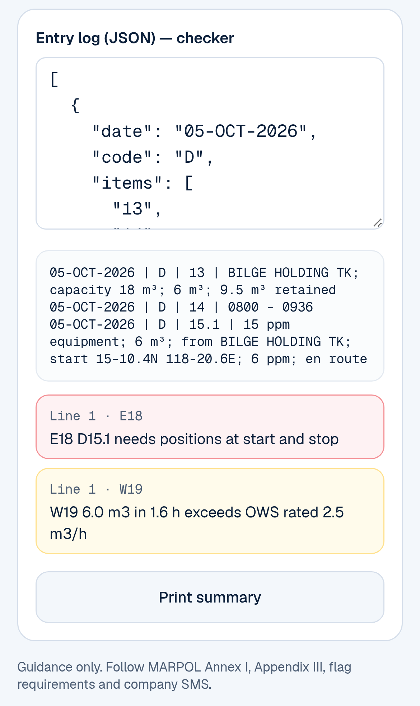Click the W19 exceeds OWS rated warning message
The image size is (420, 706).
point(197,523)
